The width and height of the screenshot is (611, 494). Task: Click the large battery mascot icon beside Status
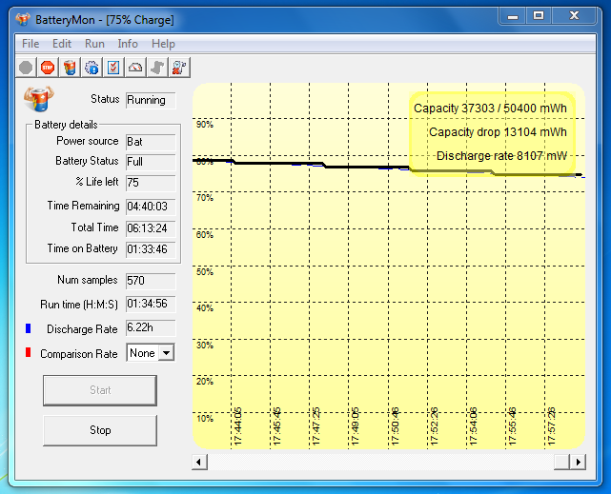(38, 99)
